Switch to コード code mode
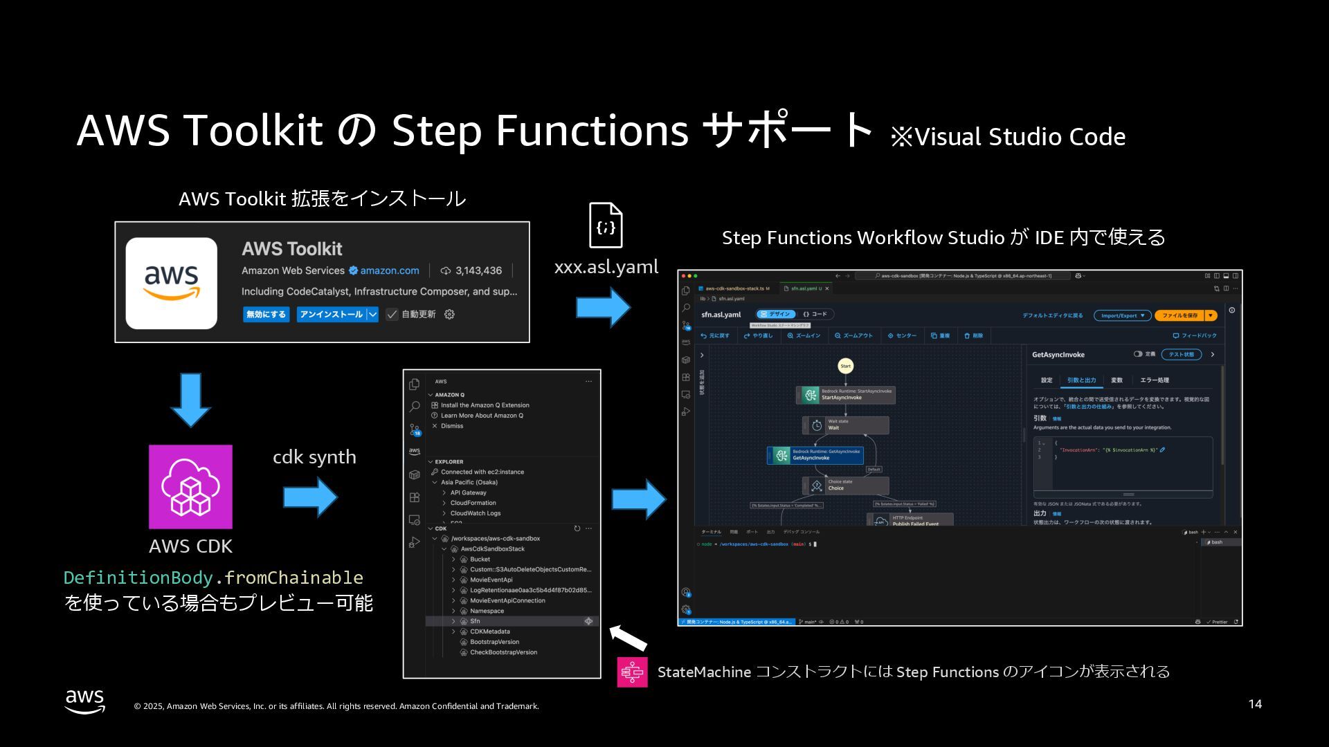Viewport: 1329px width, 747px height. pos(815,314)
